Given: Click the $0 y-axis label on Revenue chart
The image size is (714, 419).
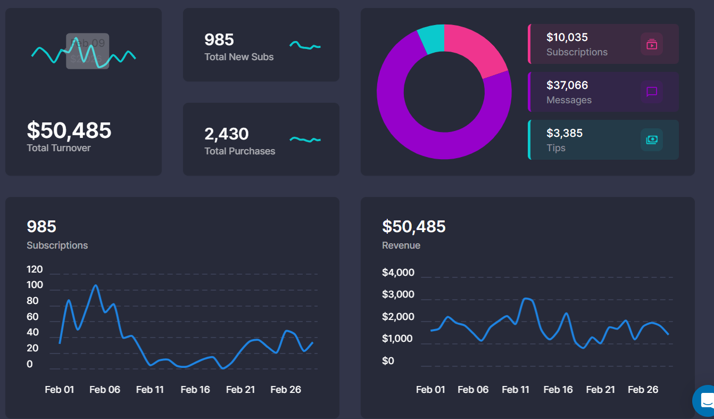Looking at the screenshot, I should click(x=388, y=361).
